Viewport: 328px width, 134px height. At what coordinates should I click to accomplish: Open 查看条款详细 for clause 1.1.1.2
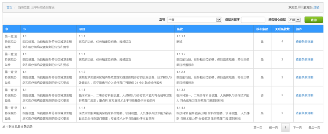304,60
